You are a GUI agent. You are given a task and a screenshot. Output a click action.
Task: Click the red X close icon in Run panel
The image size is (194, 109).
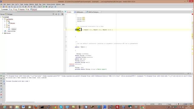(1, 95)
